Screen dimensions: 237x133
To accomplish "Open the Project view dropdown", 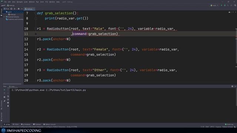I will pyautogui.click(x=7, y=9).
